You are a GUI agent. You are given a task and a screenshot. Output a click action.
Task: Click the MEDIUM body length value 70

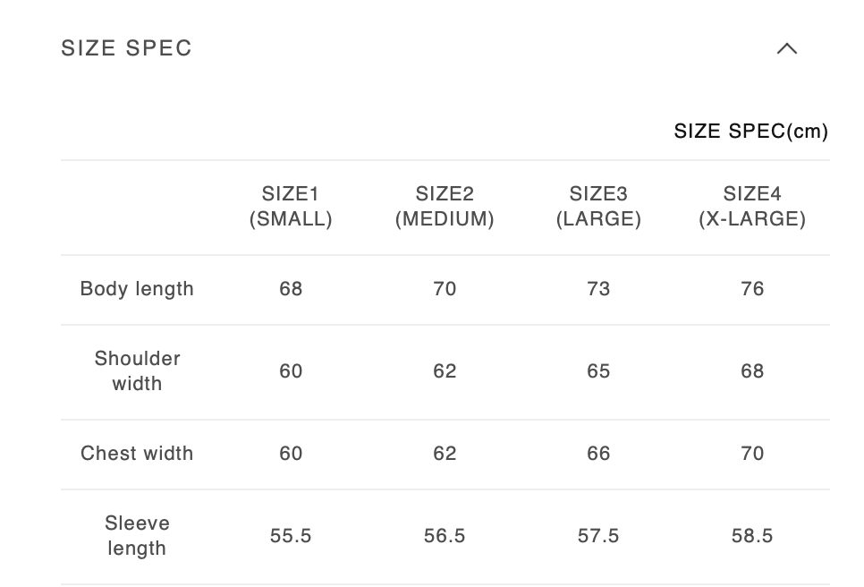coord(445,289)
